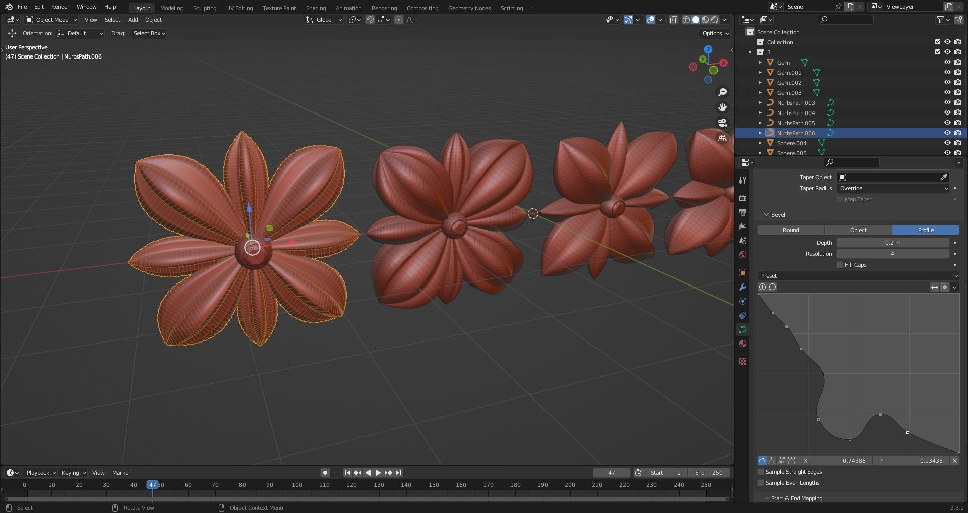The image size is (968, 513).
Task: Open the Curve data properties tab icon
Action: [742, 329]
